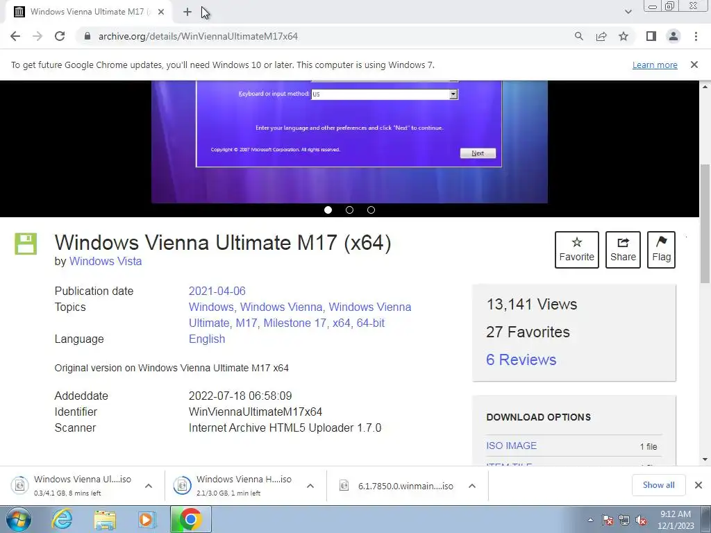711x533 pixels.
Task: Open the 6 Reviews link
Action: pyautogui.click(x=521, y=360)
